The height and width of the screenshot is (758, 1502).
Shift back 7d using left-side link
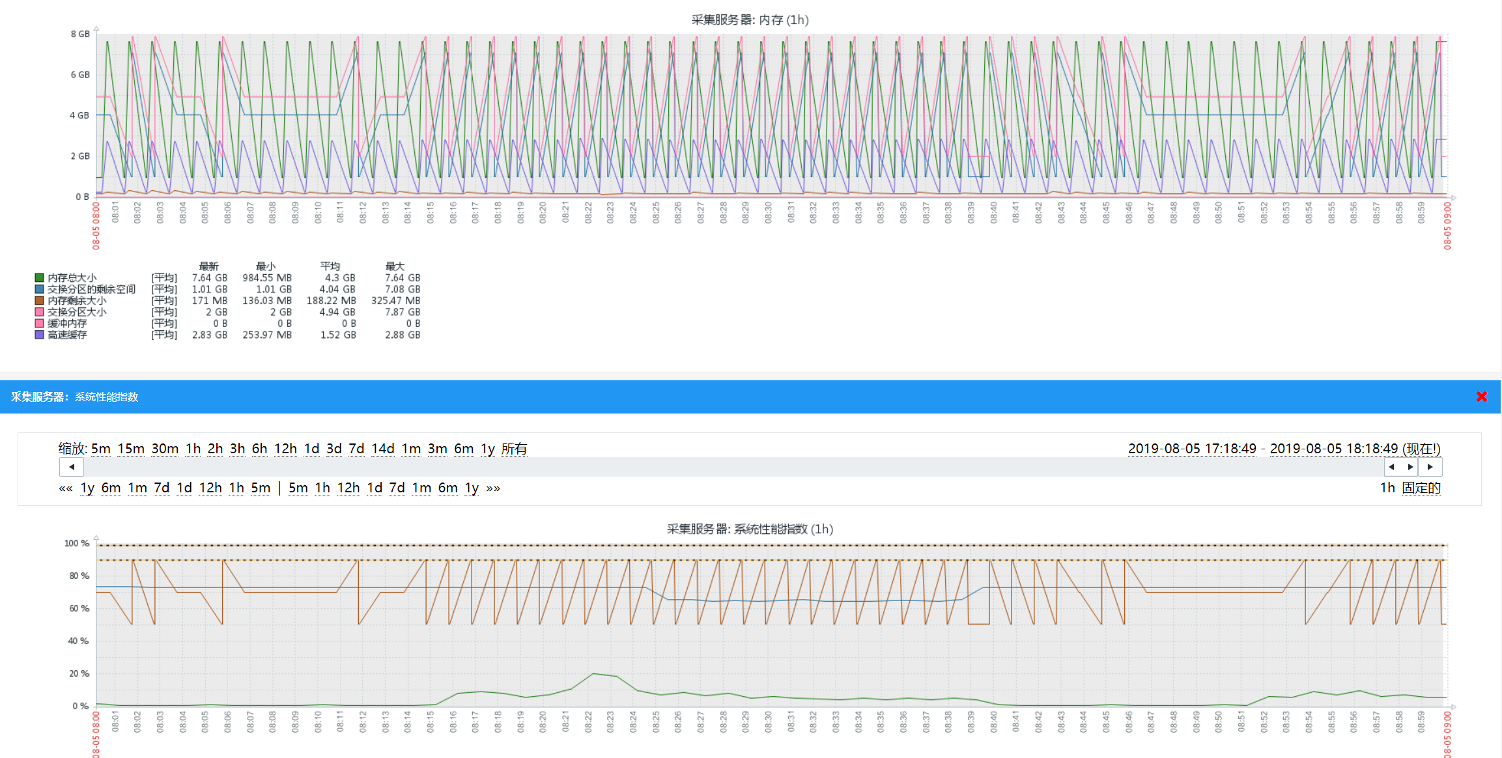(x=162, y=488)
